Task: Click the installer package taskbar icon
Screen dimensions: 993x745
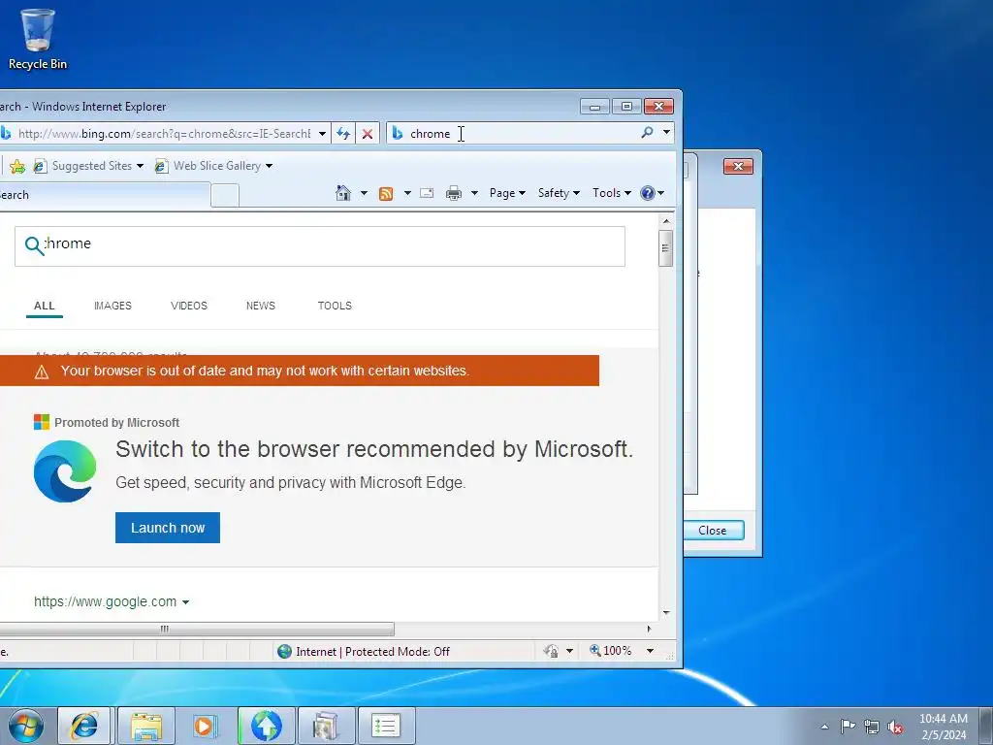Action: (x=326, y=726)
